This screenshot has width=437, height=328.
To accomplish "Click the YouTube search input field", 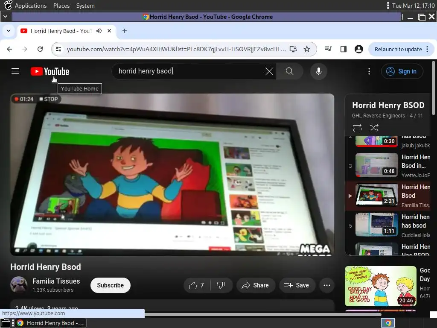I will click(189, 71).
